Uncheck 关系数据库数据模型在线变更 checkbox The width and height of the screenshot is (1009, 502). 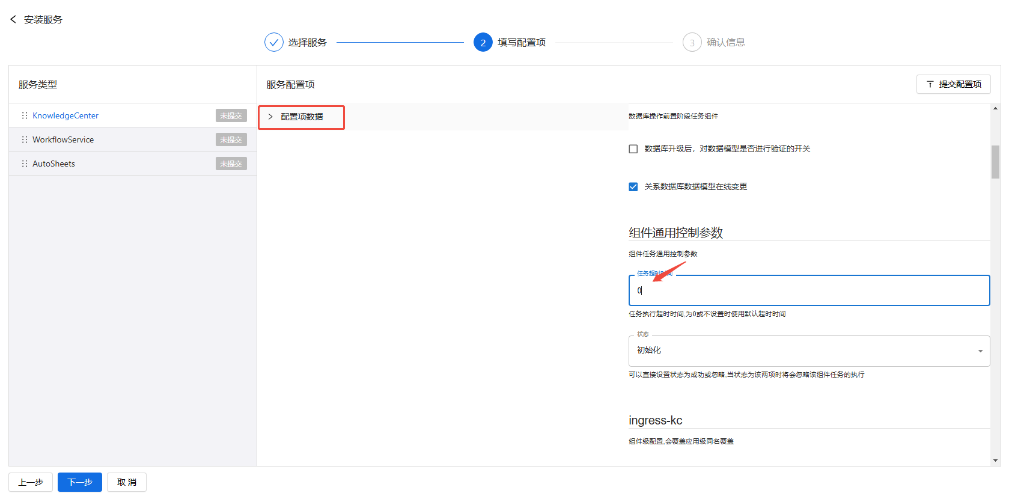(x=633, y=186)
